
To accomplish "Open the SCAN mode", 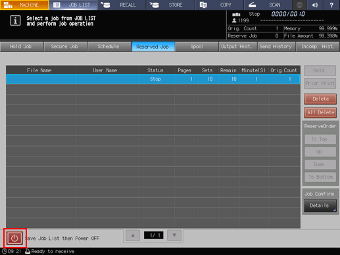I will point(268,5).
